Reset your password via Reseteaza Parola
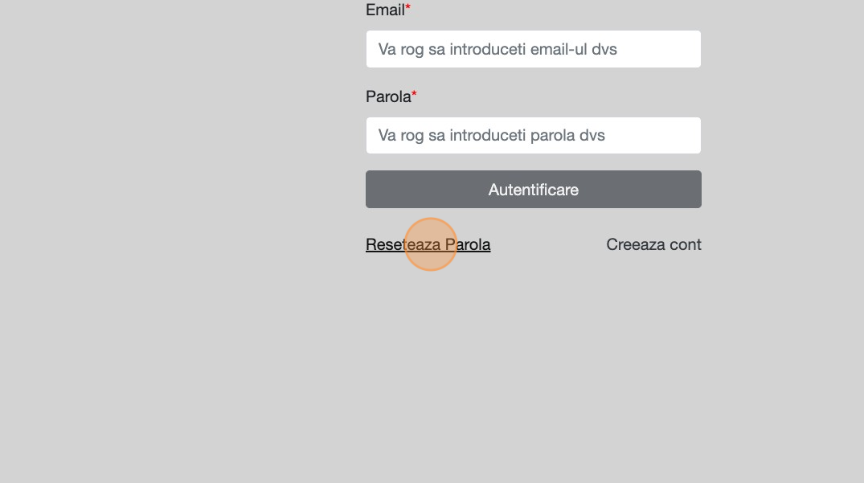 [x=428, y=244]
